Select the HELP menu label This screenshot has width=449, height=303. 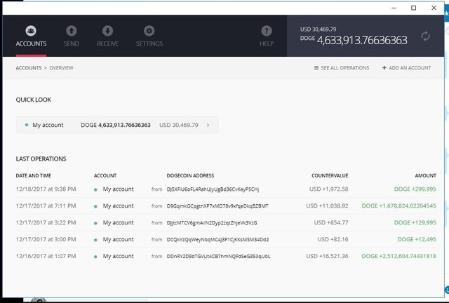pos(267,43)
